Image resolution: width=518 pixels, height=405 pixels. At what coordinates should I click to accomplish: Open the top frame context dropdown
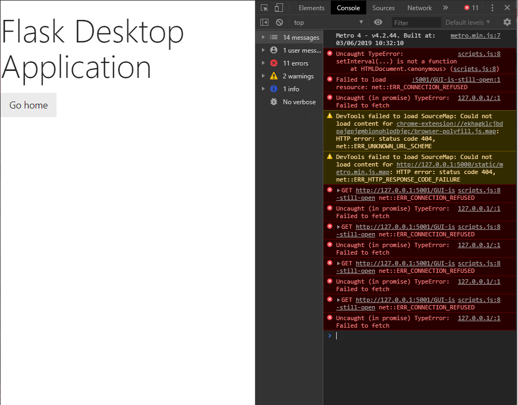point(328,22)
